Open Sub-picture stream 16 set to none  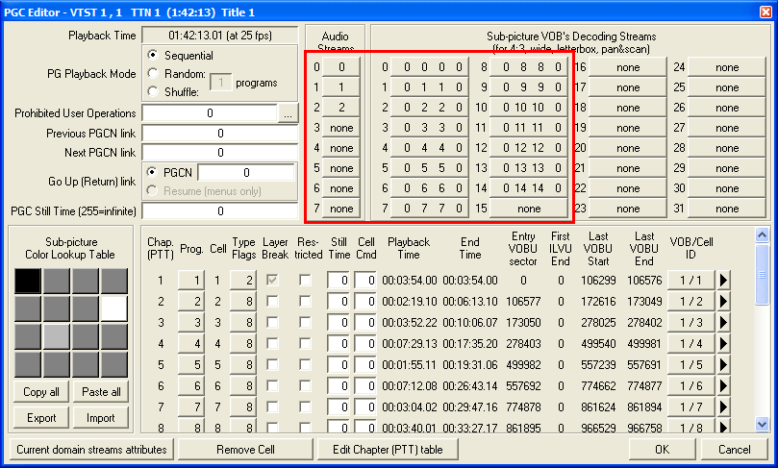click(x=628, y=67)
